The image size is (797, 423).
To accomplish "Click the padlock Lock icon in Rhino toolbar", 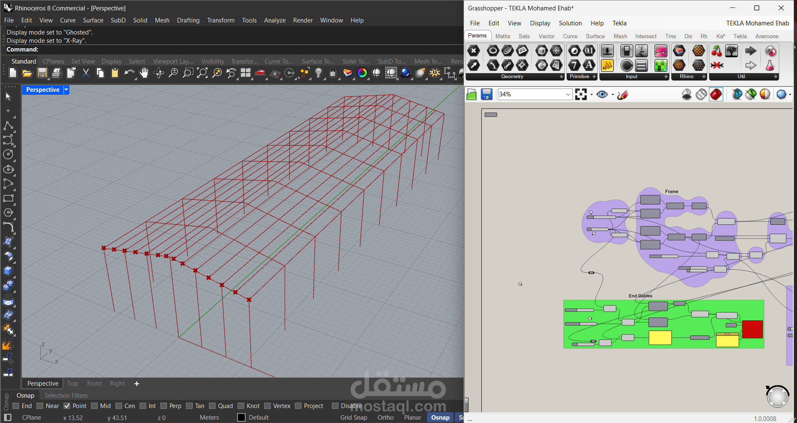I will coord(333,73).
